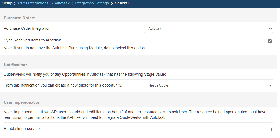
Task: Click the chevron before the General breadcrumb
Action: coord(112,3)
